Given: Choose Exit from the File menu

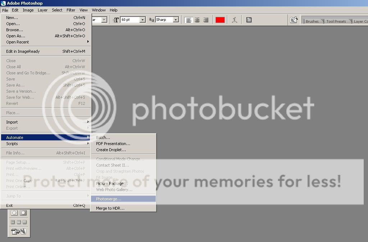Looking at the screenshot, I should point(46,205).
